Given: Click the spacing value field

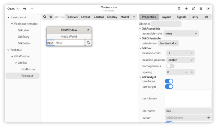Looking at the screenshot, I should point(175,72).
